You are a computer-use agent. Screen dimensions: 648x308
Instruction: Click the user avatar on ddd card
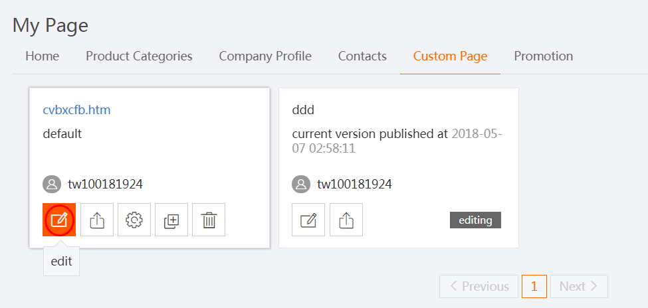[301, 184]
